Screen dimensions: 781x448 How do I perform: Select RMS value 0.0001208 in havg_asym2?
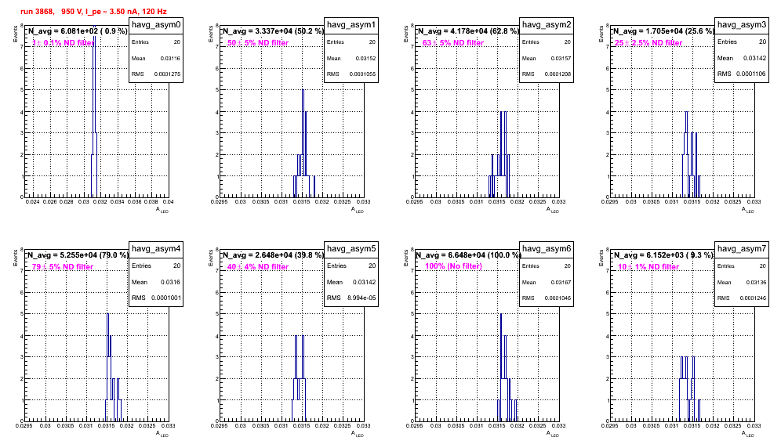click(558, 74)
